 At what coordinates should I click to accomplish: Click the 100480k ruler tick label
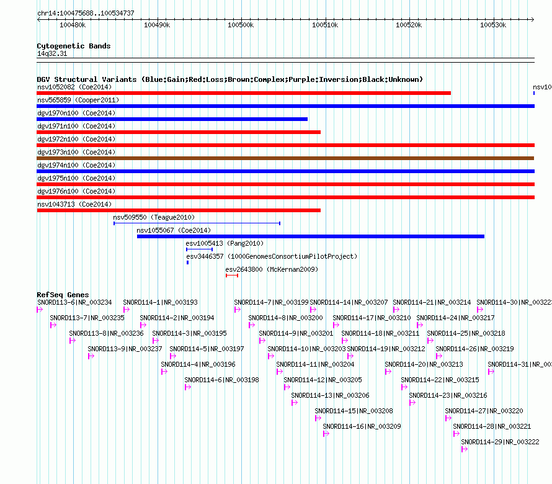pyautogui.click(x=73, y=25)
